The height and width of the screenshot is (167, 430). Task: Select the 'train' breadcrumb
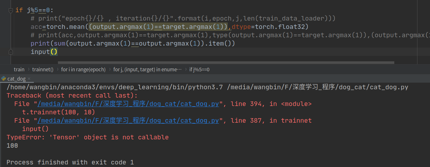click(19, 69)
